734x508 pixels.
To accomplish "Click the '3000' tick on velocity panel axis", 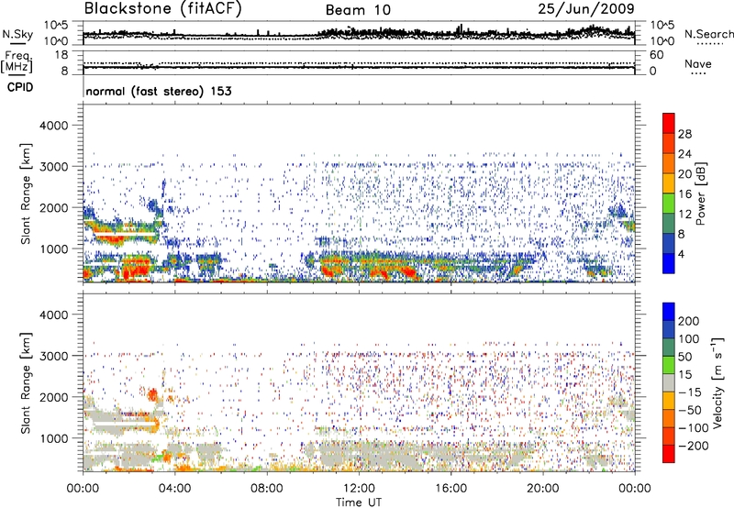I will pos(54,356).
